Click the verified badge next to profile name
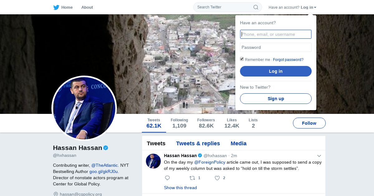 (x=106, y=148)
